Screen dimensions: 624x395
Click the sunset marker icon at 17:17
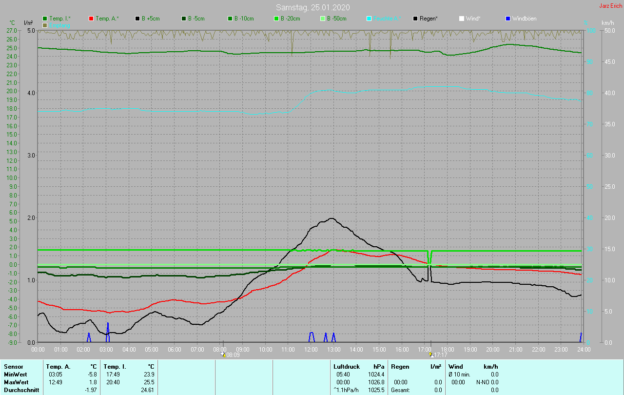(431, 355)
